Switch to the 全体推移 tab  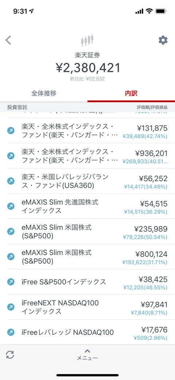pos(44,93)
